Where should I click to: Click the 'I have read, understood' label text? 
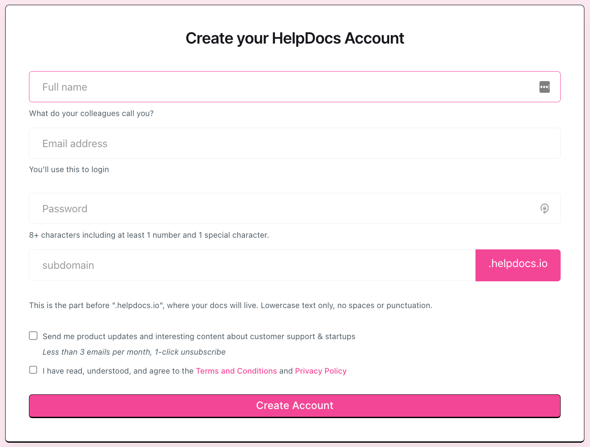[x=118, y=371]
